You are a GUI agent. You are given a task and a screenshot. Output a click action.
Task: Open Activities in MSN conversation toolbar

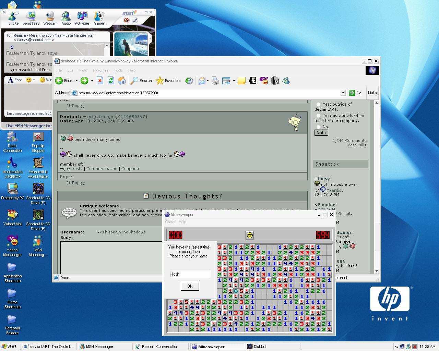82,18
